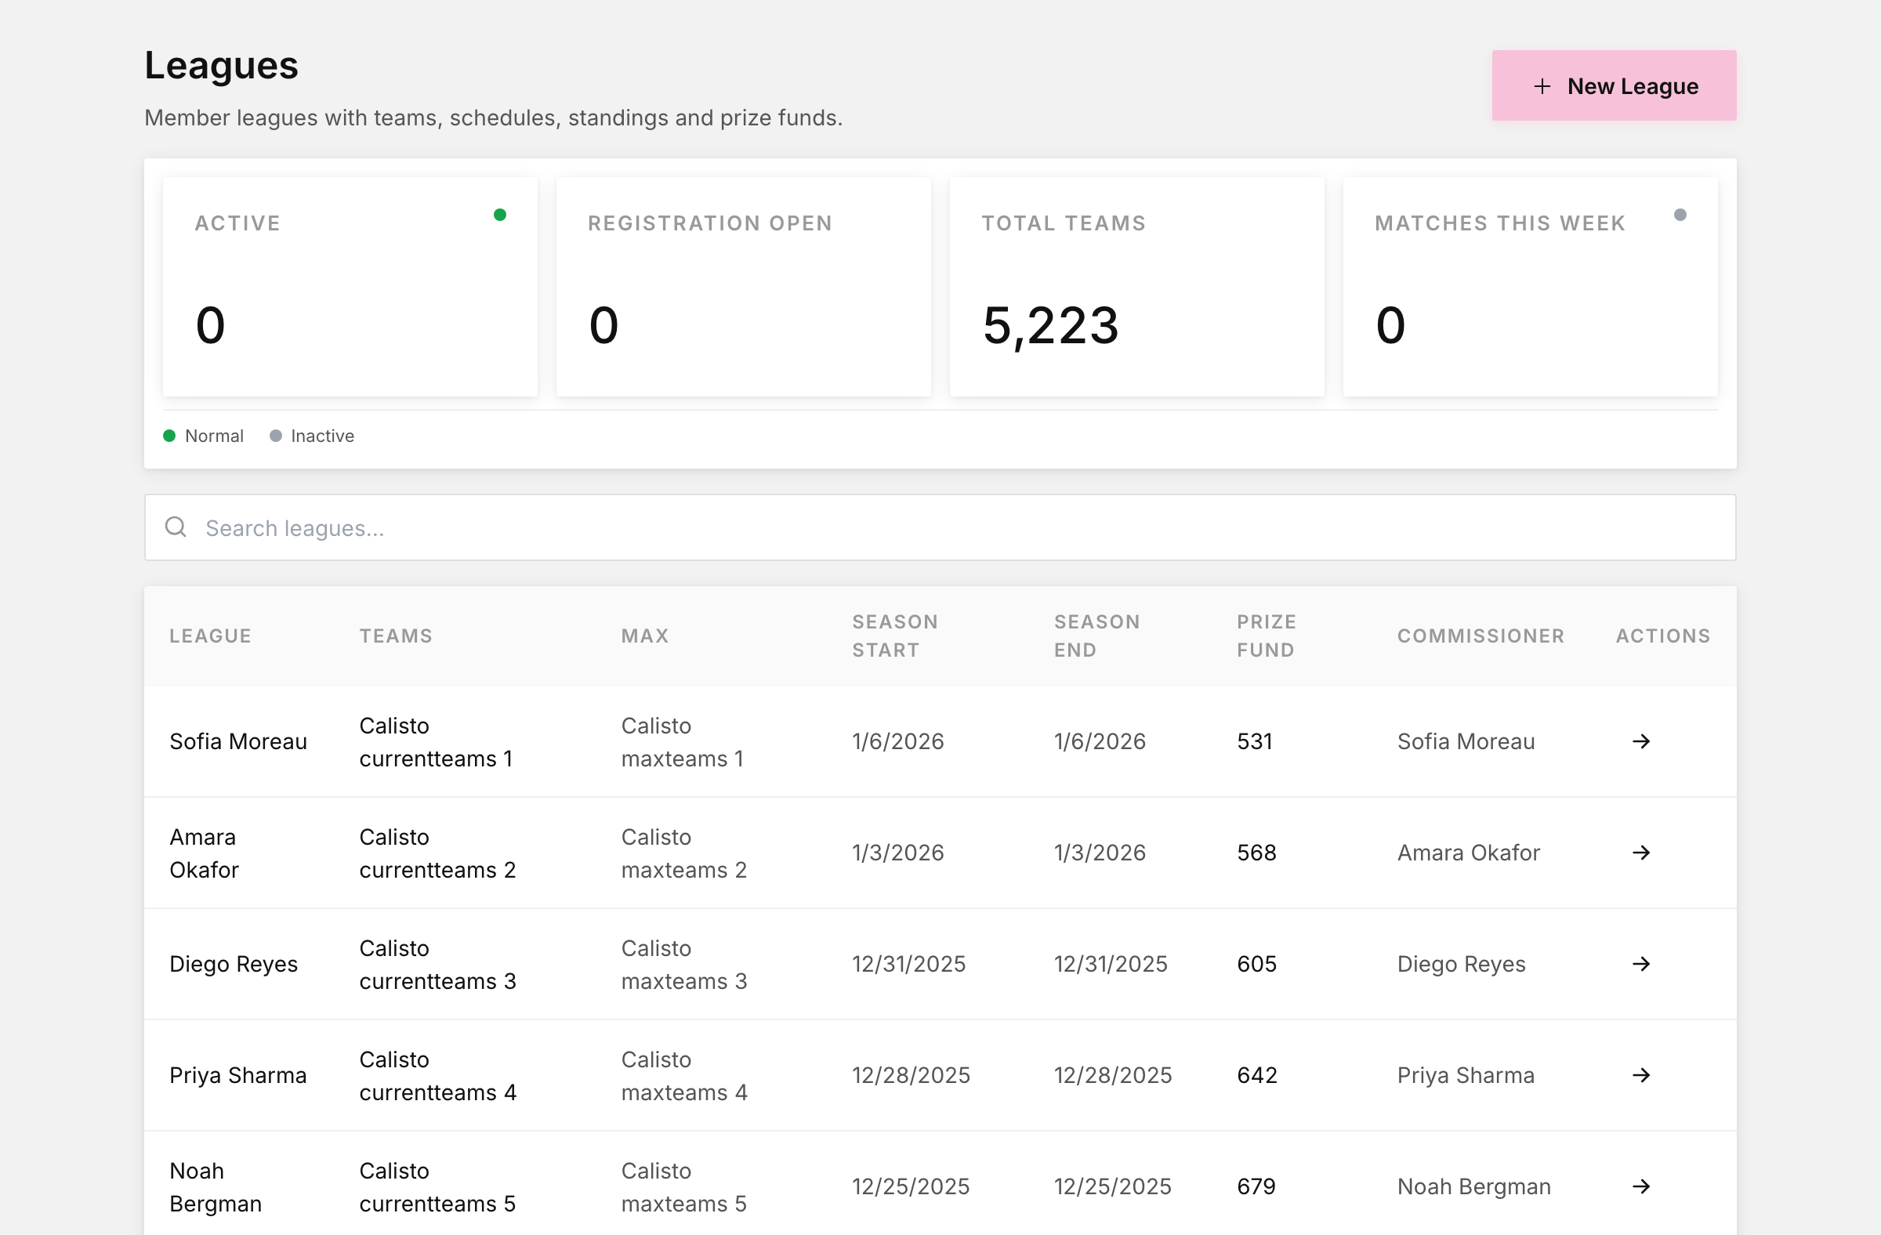
Task: Click the New League button
Action: point(1614,85)
